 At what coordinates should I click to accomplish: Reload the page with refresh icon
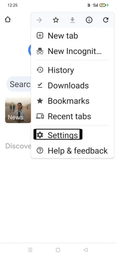coord(106,20)
